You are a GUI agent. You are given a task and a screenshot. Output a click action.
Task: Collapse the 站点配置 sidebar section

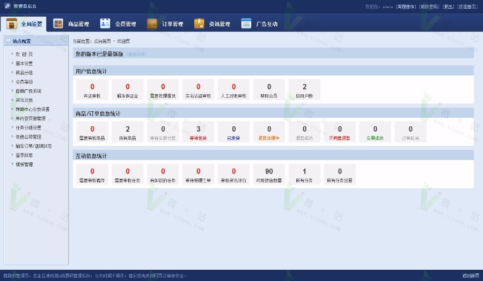(8, 41)
